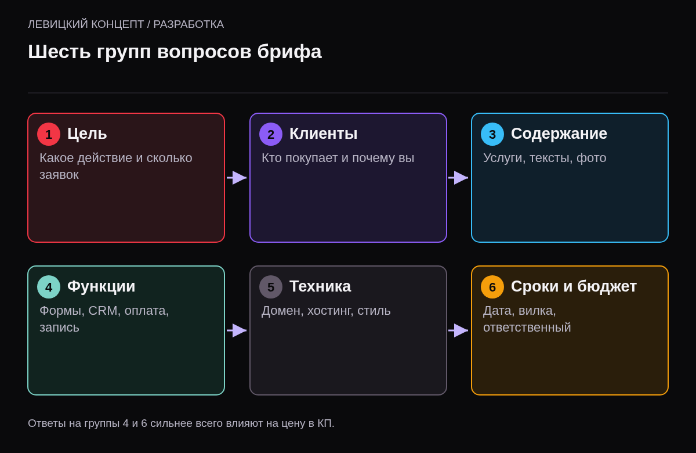Image resolution: width=696 pixels, height=453 pixels.
Task: Click the red number 1 badge
Action: coord(49,134)
